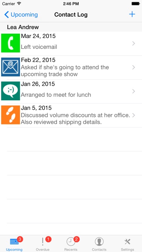Open chevron for Jan 26 lunch entry
The image size is (142, 252).
tap(133, 91)
